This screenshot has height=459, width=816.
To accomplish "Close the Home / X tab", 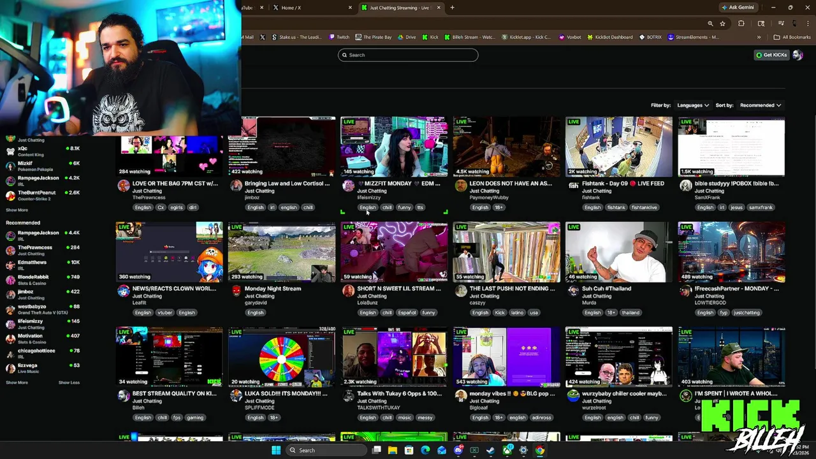I will pos(350,8).
